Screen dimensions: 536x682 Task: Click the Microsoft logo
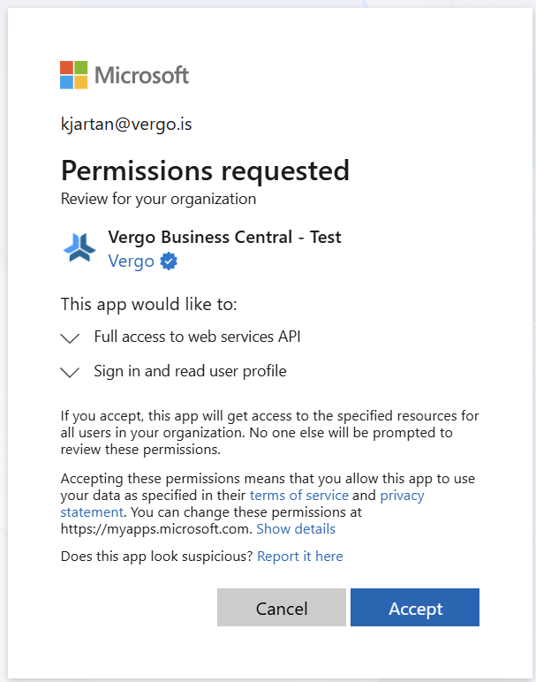click(125, 75)
